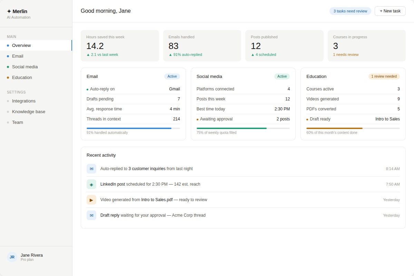Toggle the Email card Active status

point(172,76)
